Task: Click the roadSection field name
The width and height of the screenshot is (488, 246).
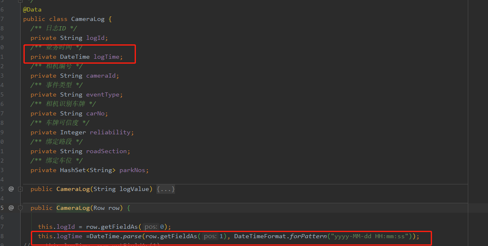Action: [106, 152]
